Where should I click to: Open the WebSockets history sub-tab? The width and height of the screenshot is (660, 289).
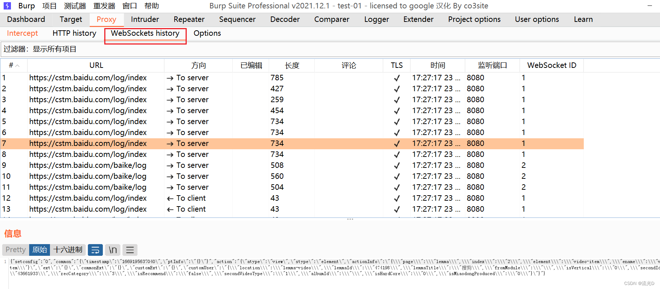145,33
